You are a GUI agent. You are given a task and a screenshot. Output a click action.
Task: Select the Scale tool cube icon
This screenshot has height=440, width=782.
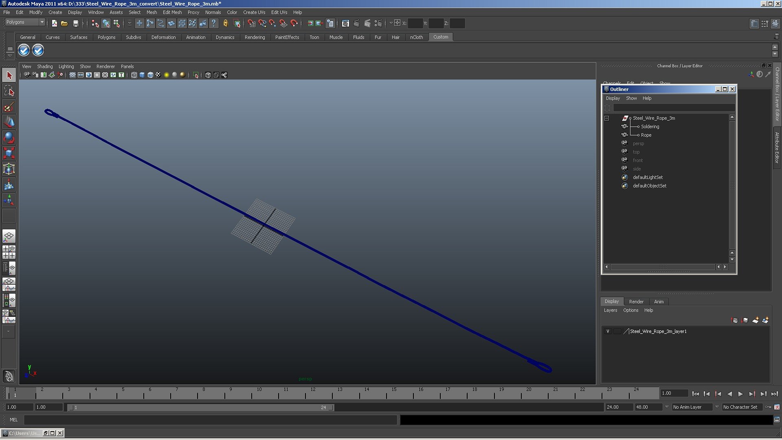[x=9, y=153]
